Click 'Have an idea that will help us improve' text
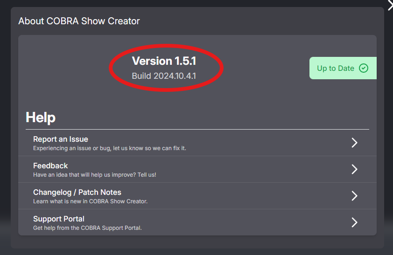393x255 pixels. coord(94,175)
